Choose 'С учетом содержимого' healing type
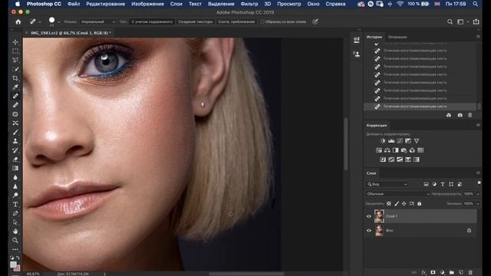 pyautogui.click(x=152, y=22)
